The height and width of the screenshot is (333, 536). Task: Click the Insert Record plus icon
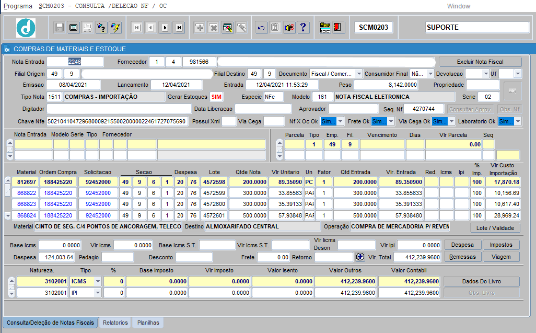[200, 27]
